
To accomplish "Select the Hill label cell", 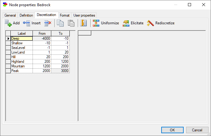I will 22,57.
